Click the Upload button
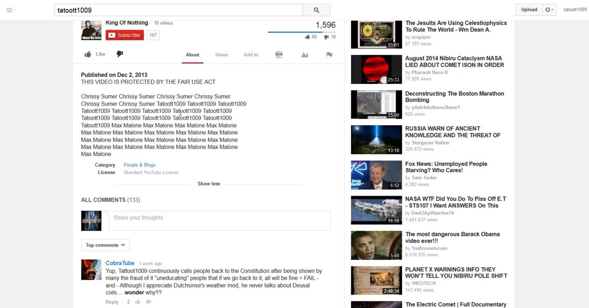 [529, 10]
